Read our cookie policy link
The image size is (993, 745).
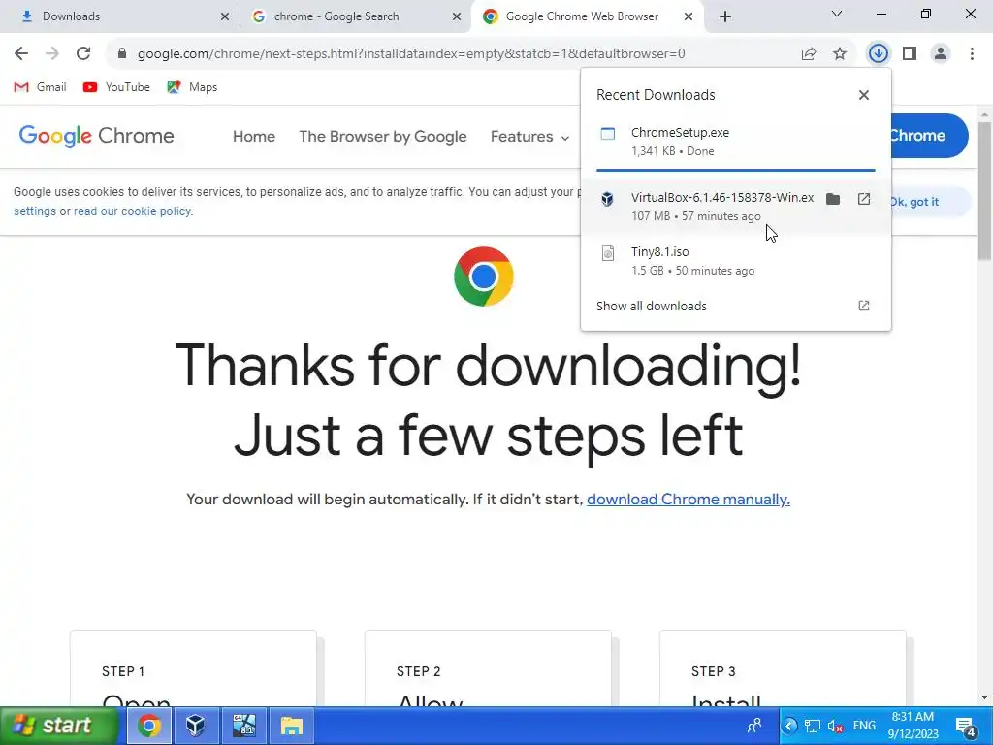coord(132,211)
